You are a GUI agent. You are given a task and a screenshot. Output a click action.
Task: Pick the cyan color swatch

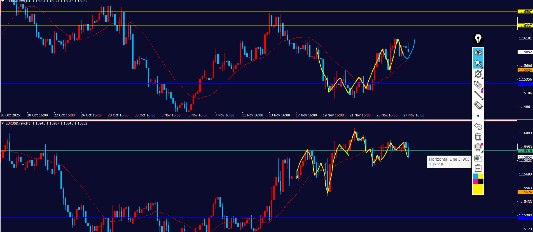point(475,176)
